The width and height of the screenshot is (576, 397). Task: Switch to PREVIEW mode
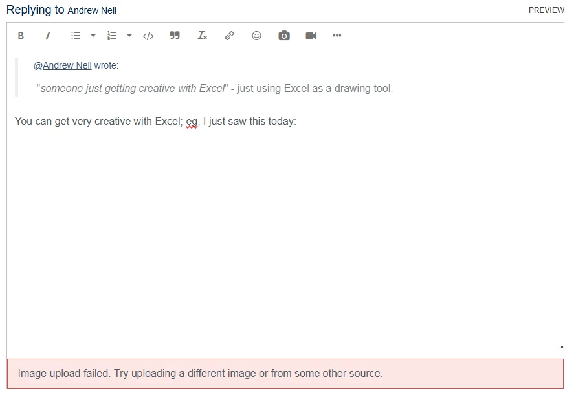pos(546,10)
